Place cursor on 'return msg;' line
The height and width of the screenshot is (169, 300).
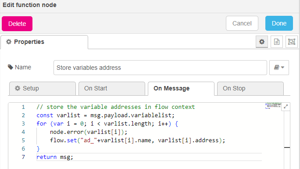tap(55, 157)
